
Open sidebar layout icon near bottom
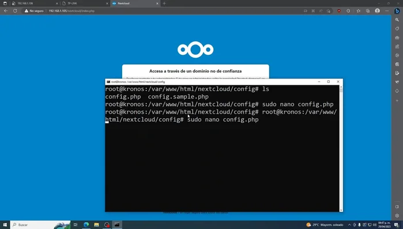point(397,207)
